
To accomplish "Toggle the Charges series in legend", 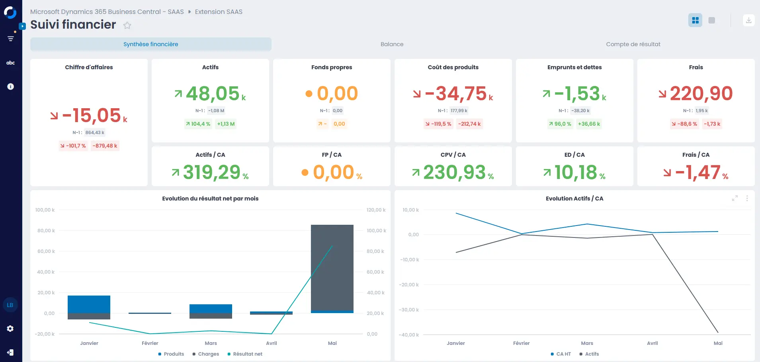I will [206, 354].
